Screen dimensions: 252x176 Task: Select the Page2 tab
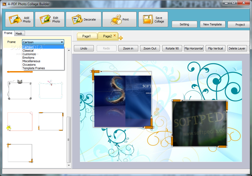pos(107,36)
